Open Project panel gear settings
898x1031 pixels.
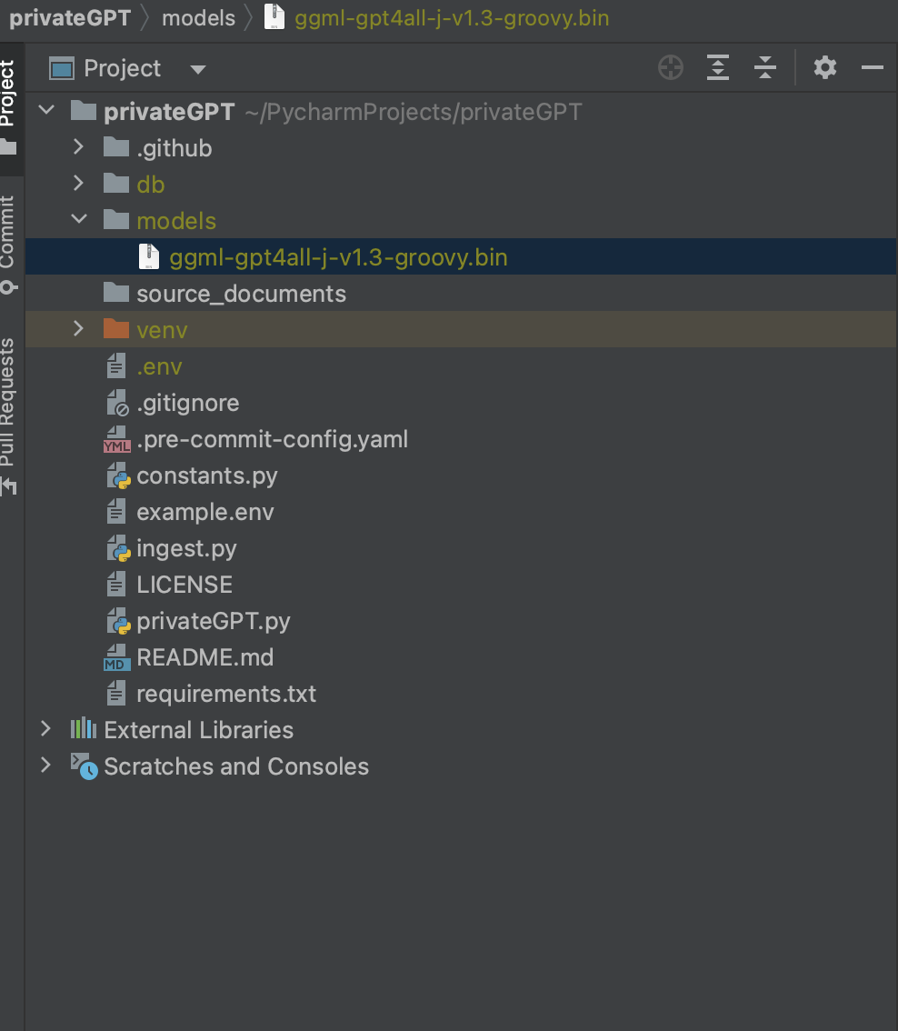[824, 68]
